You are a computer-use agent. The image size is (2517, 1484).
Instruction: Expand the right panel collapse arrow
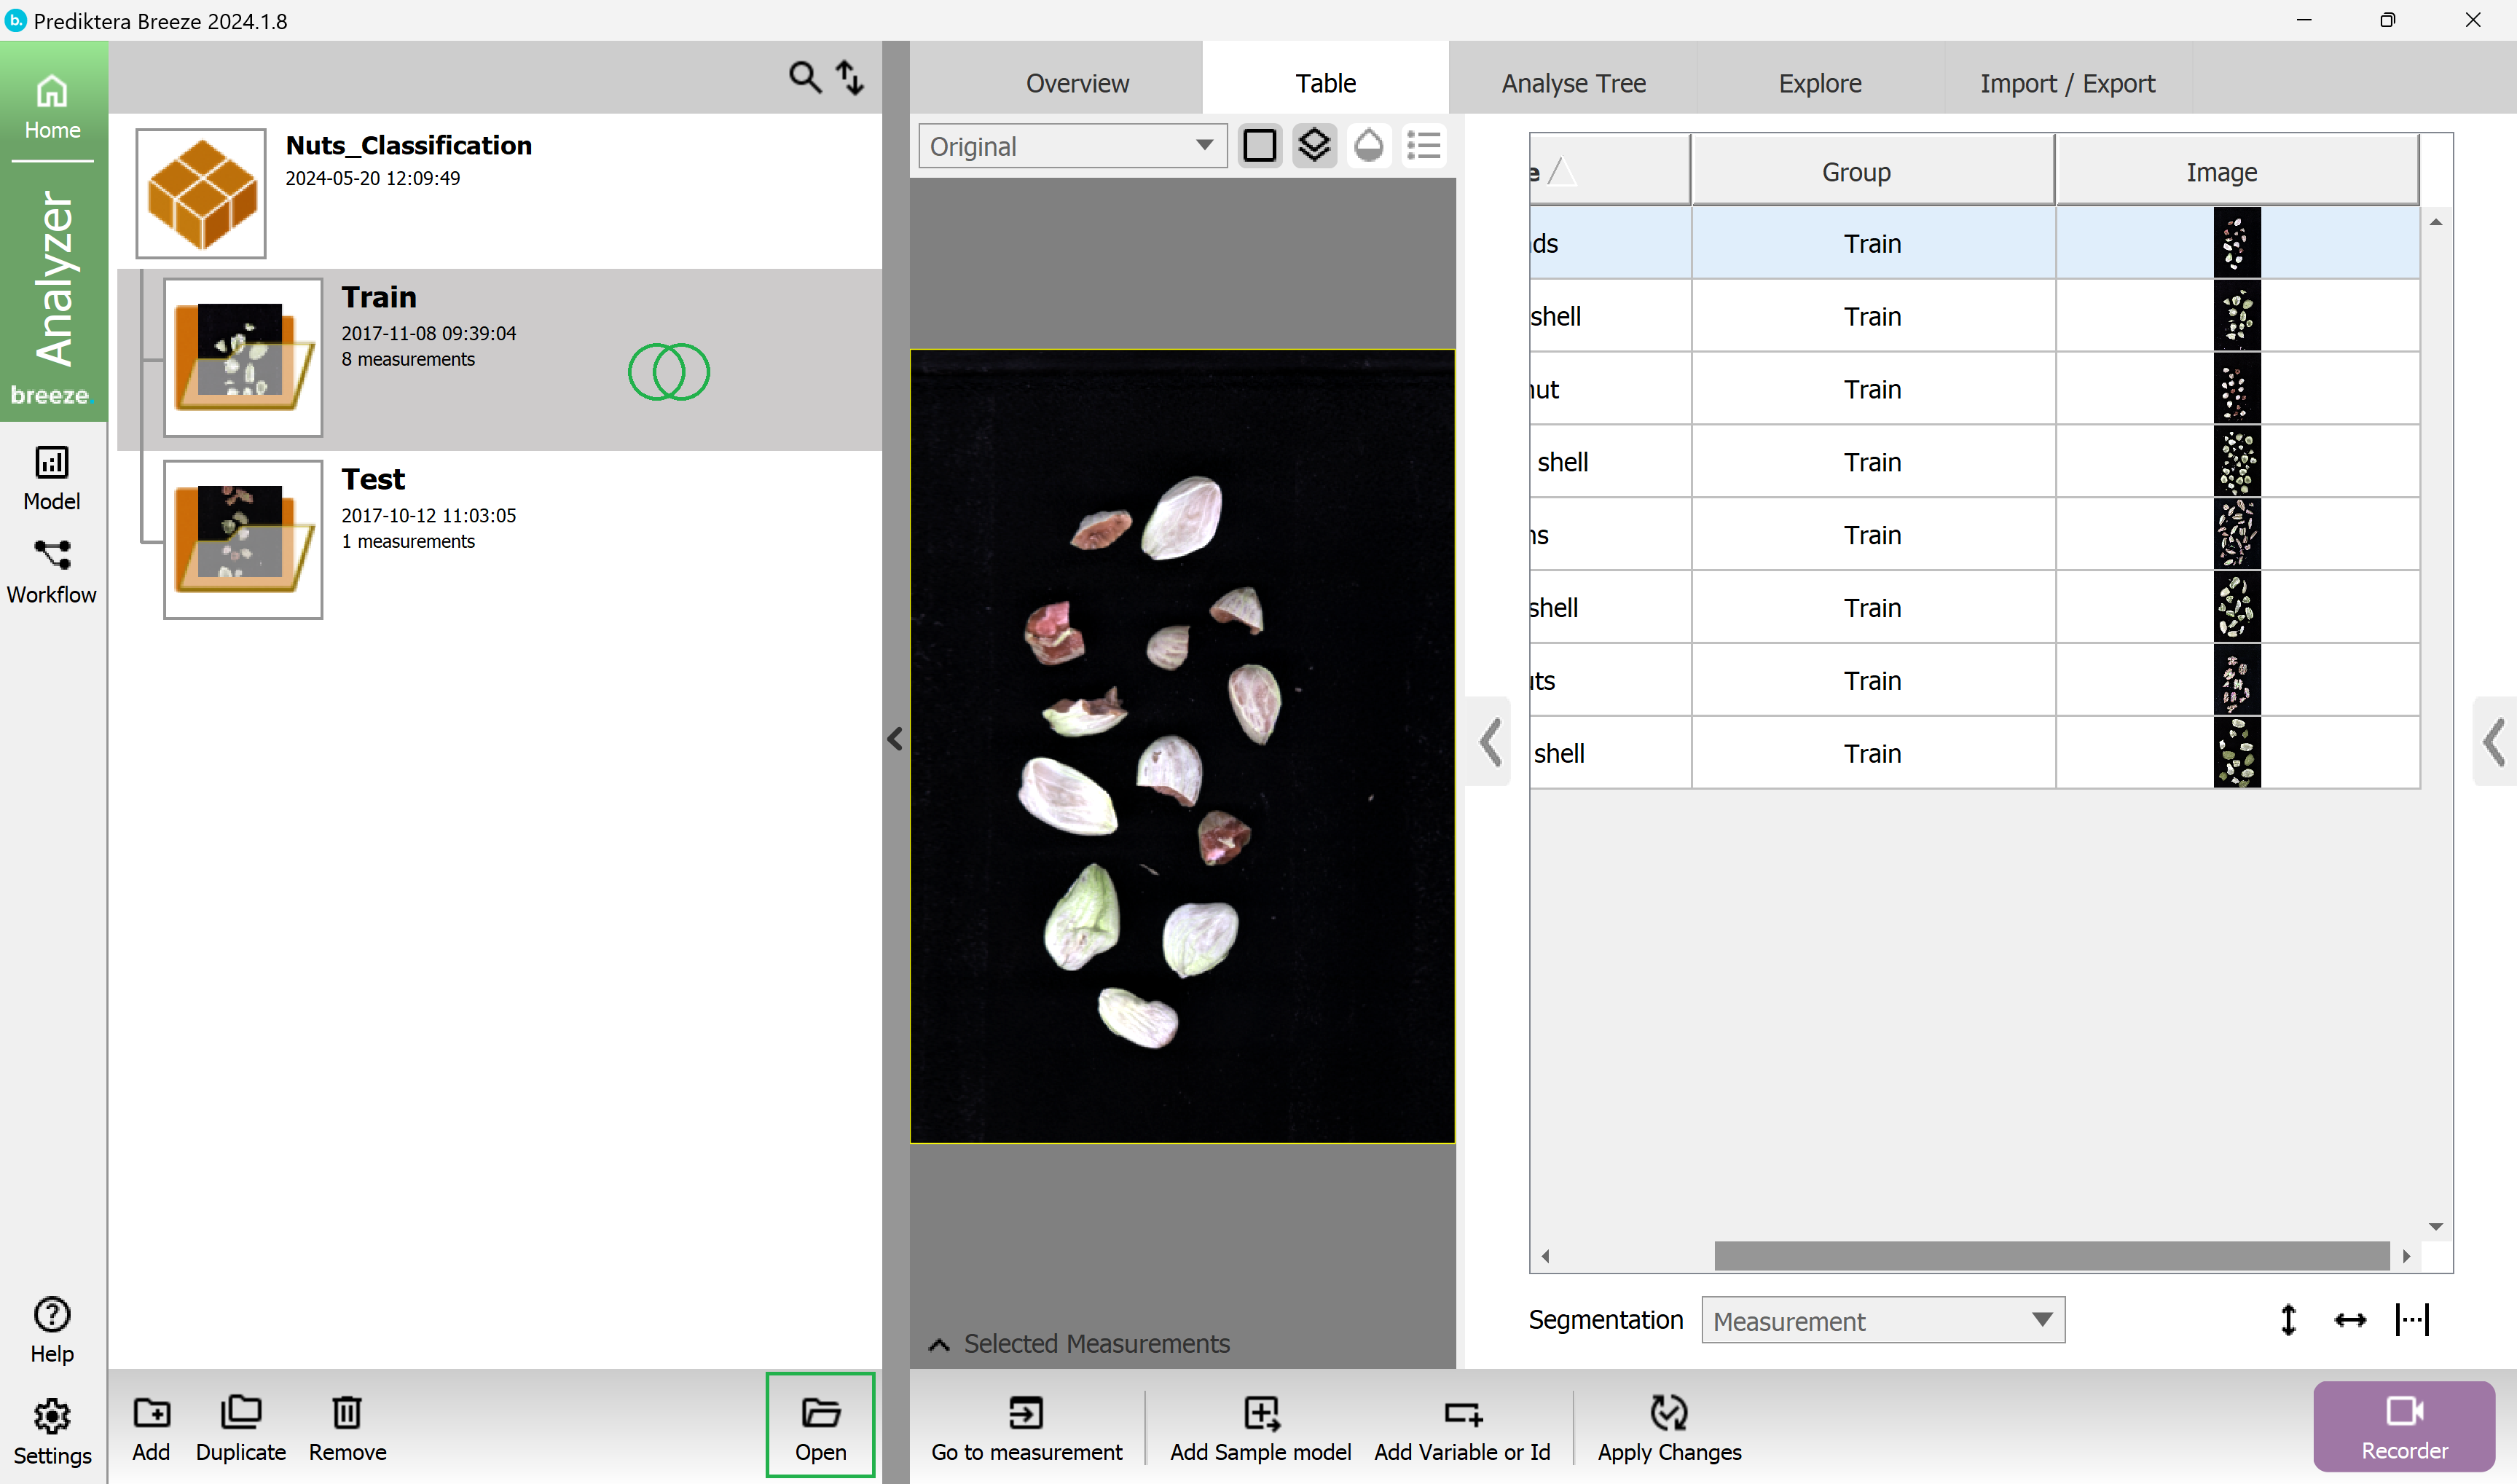pyautogui.click(x=2492, y=740)
